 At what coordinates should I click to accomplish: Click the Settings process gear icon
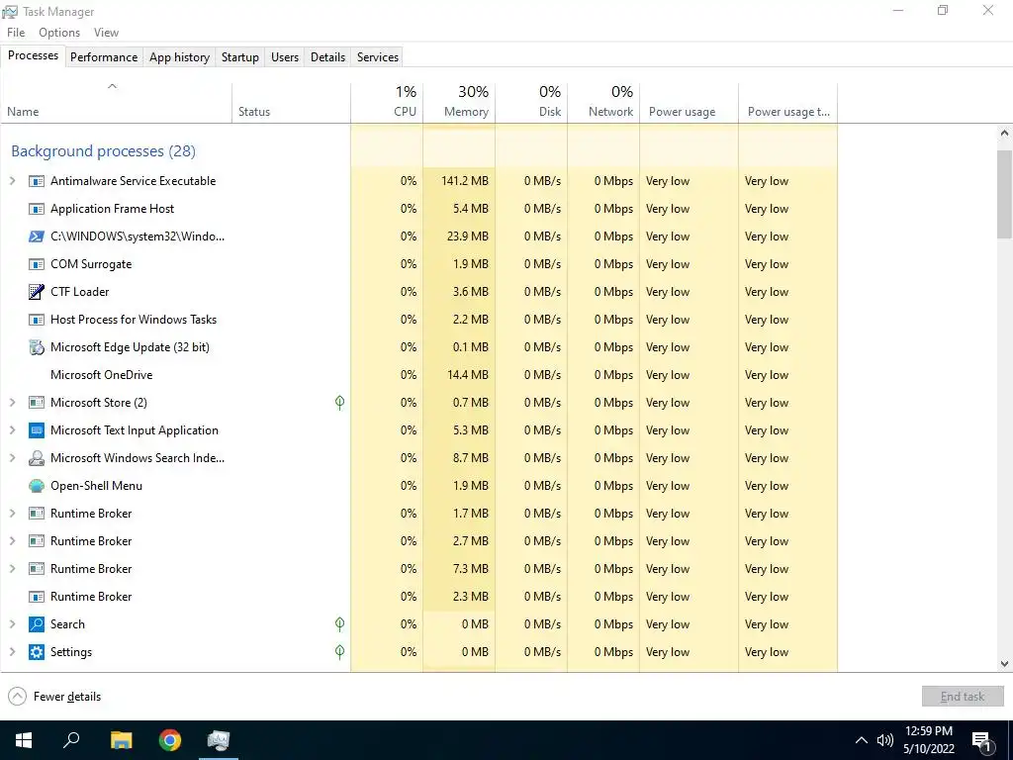click(x=37, y=652)
